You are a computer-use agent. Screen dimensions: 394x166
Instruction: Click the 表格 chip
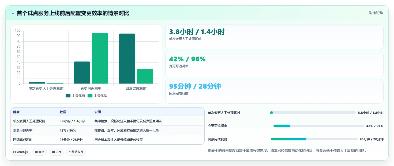click(40, 152)
